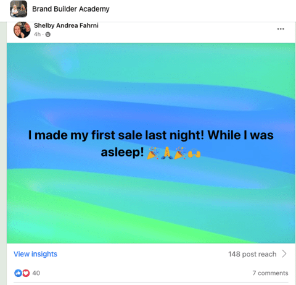
Task: Open the Brand Builder Academy group avatar
Action: coord(18,9)
